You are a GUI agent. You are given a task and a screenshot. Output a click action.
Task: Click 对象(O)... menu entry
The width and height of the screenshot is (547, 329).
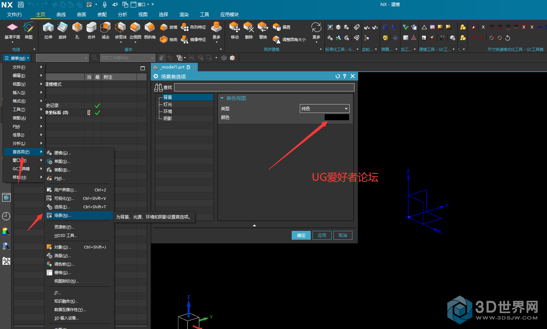tap(79, 247)
